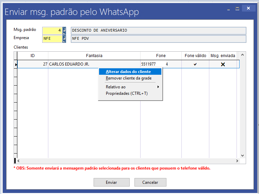Click the grid's scroll up arrow
The image size is (259, 194).
243,55
